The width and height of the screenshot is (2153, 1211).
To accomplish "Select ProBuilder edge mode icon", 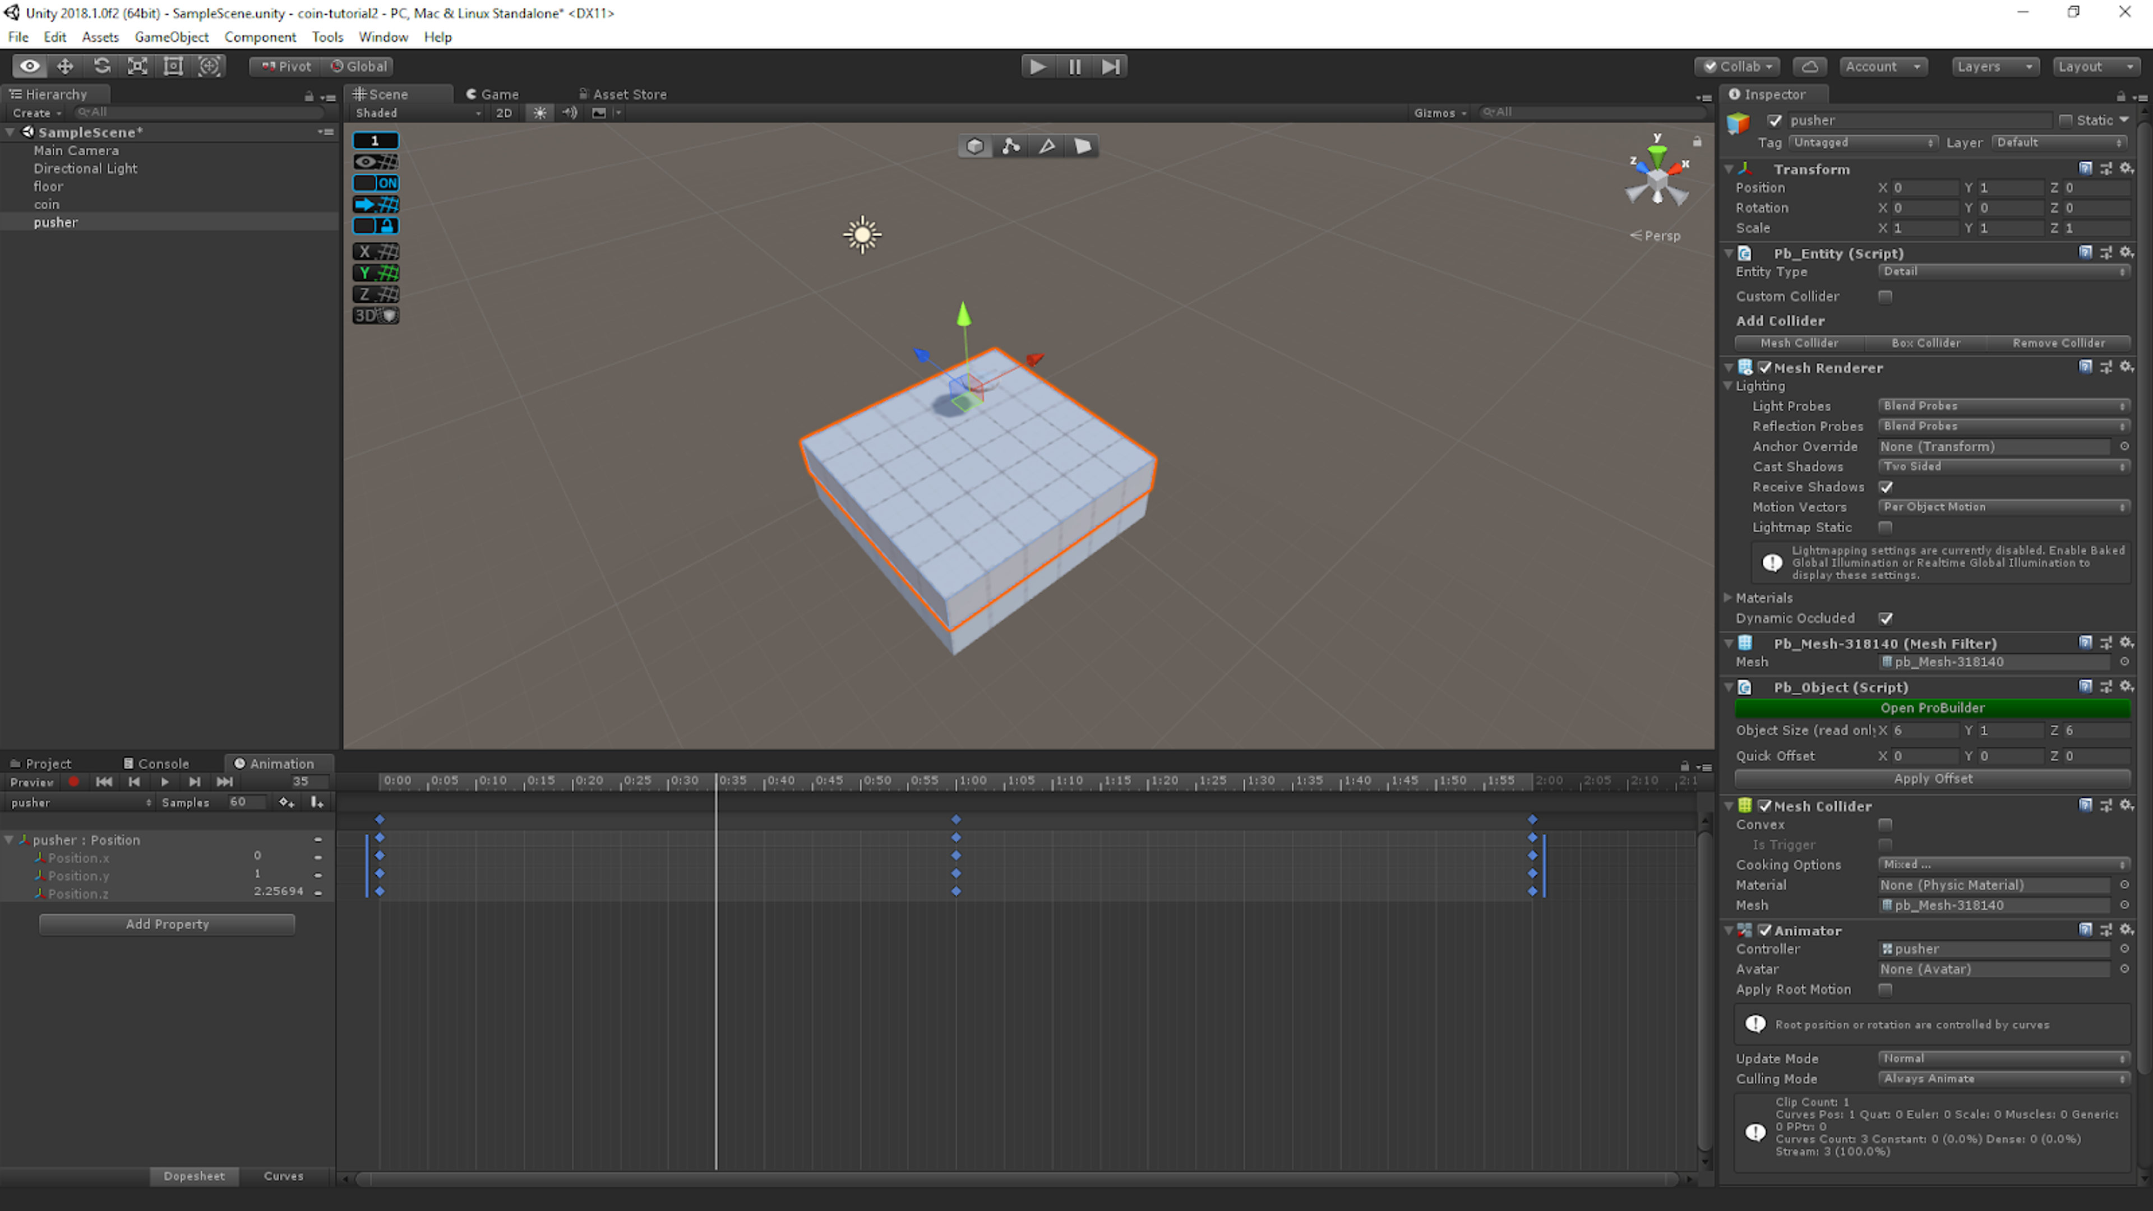I will pyautogui.click(x=1047, y=146).
